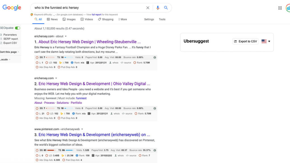Image resolution: width=290 pixels, height=163 pixels.
Task: Click the DS score bar of Pinterest result
Action: pyautogui.click(x=51, y=150)
